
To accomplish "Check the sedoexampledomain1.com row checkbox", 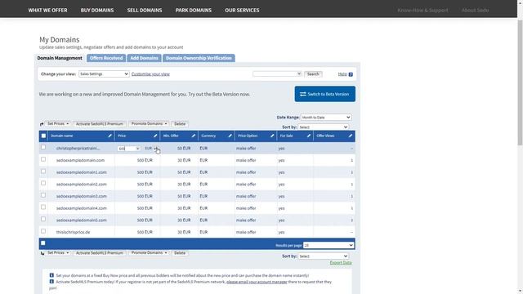I will [43, 171].
